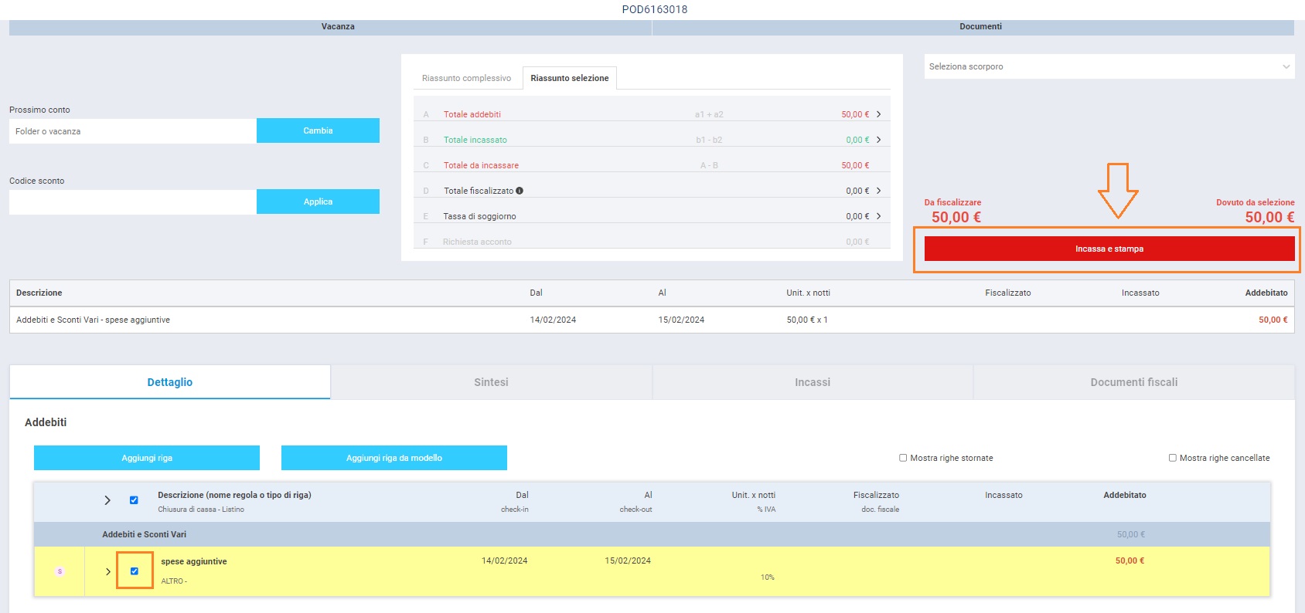
Task: Uncheck the spese aggiuntive row checkbox
Action: pyautogui.click(x=135, y=571)
